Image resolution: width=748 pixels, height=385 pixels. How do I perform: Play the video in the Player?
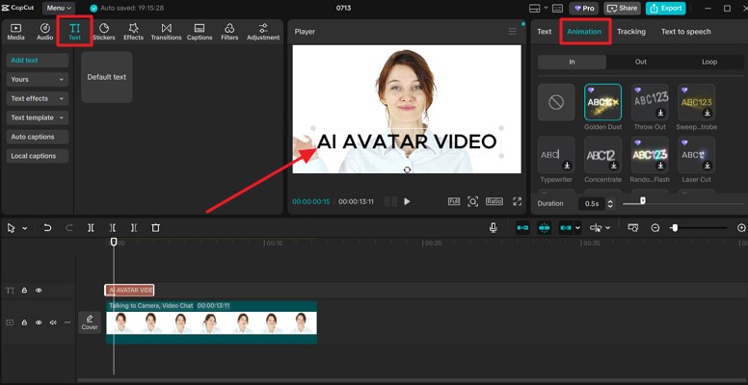407,202
